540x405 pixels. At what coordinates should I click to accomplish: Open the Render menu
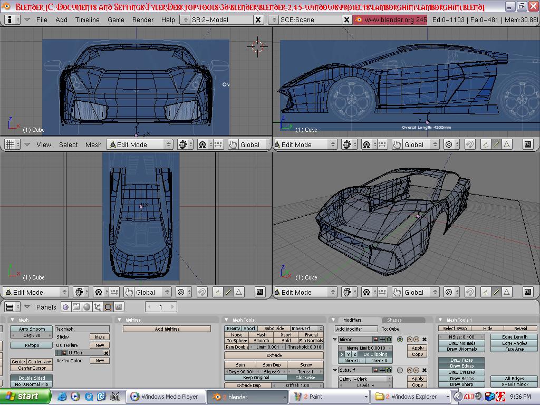[x=142, y=20]
